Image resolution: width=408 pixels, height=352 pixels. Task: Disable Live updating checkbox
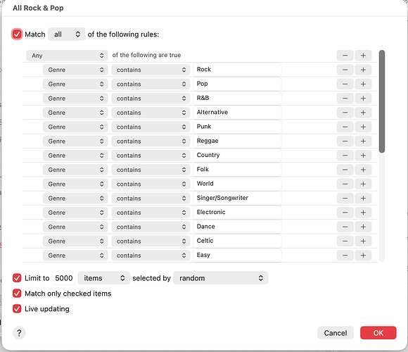click(x=17, y=309)
